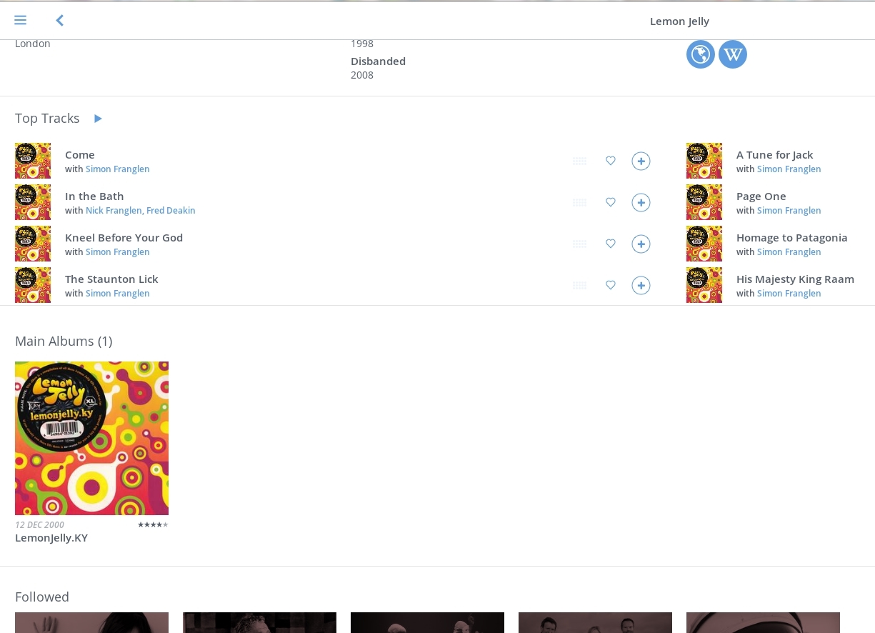875x633 pixels.
Task: Open the hamburger main menu
Action: 20,20
